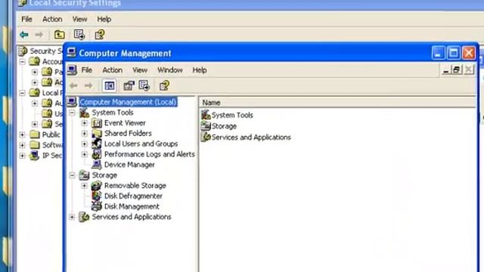Click Export List icon in Computer Management toolbar
Screen dimensions: 484x272
(x=144, y=85)
